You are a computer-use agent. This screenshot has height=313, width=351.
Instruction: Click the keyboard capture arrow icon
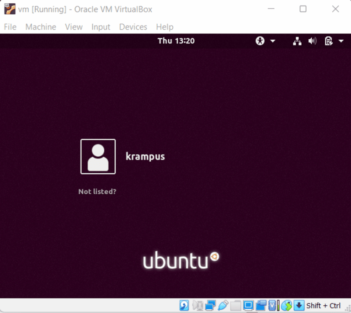point(299,305)
